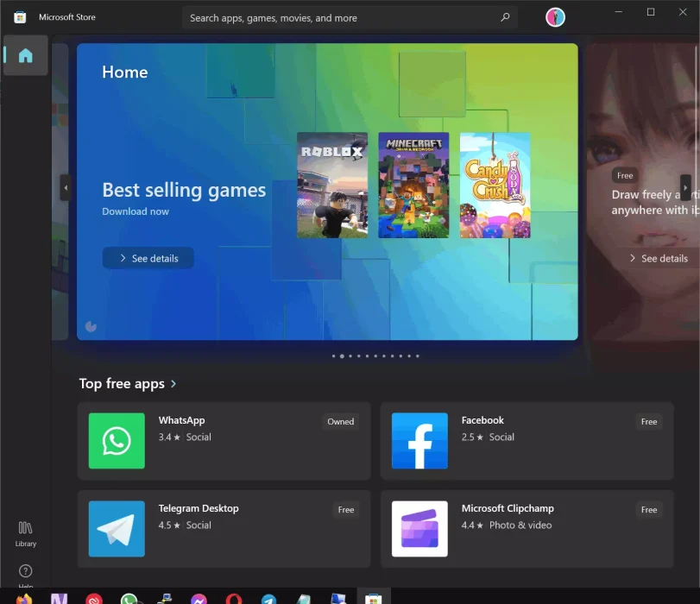700x604 pixels.
Task: Click Microsoft Store taskbar icon
Action: point(374,597)
